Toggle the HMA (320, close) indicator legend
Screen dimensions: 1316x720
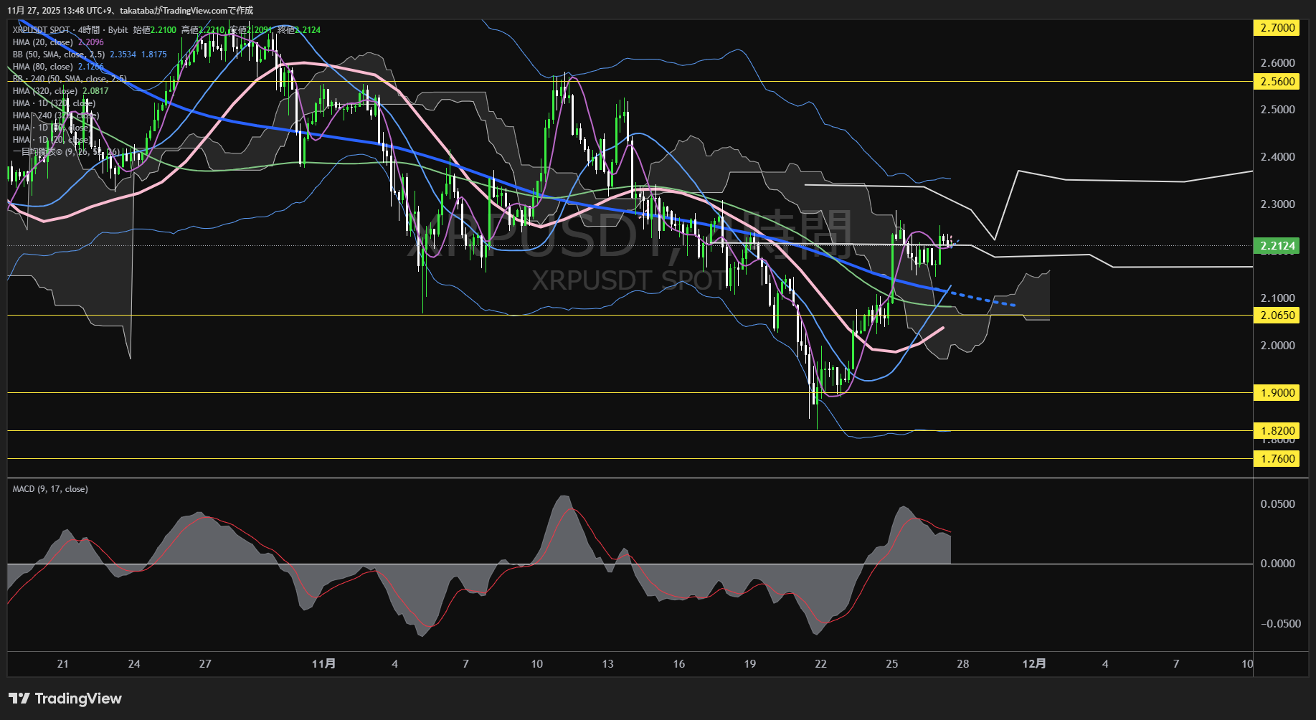(44, 91)
